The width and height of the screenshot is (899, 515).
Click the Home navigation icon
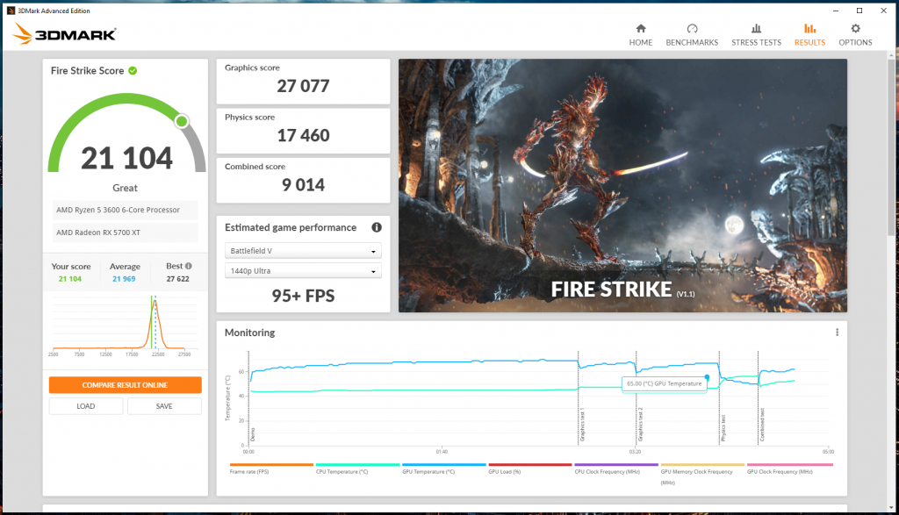[640, 31]
